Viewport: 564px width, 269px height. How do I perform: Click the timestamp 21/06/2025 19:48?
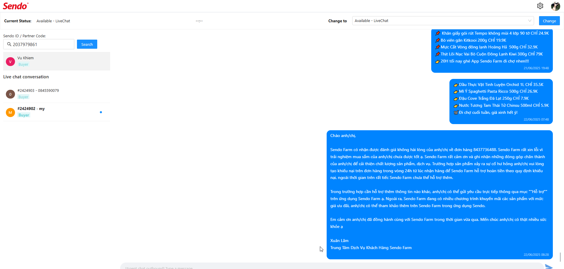click(x=536, y=68)
